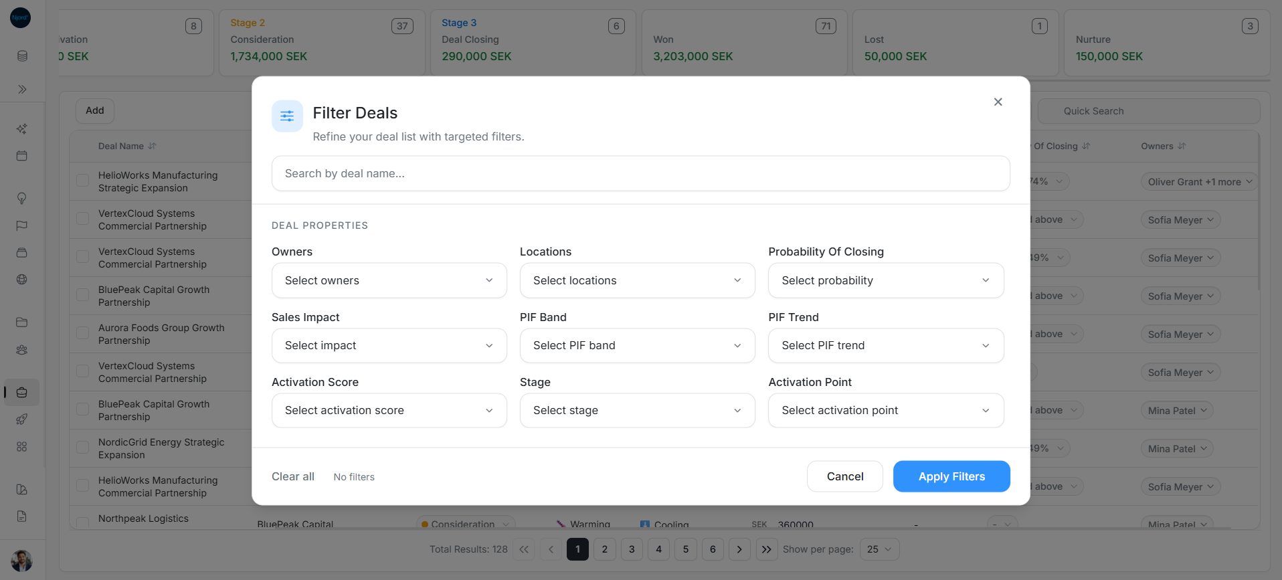Tick the NordicGrid Energy Strategic Expansion checkbox
Viewport: 1282px width, 580px height.
(x=83, y=448)
